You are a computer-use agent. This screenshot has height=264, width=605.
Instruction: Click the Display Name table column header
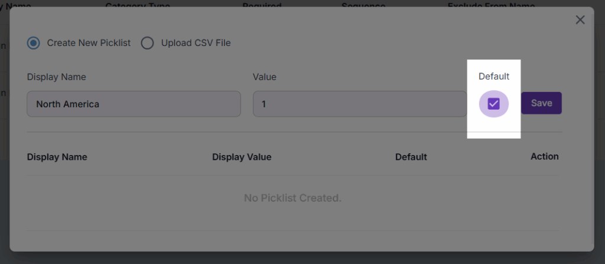(57, 157)
